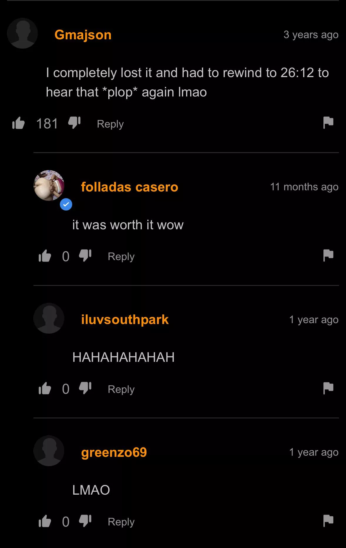
Task: Upvote greenzo69's LMAO comment
Action: (45, 521)
